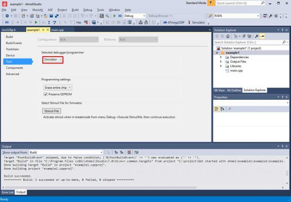Click the Clear All icon in Output toolbar
The height and width of the screenshot is (202, 291).
point(129,152)
